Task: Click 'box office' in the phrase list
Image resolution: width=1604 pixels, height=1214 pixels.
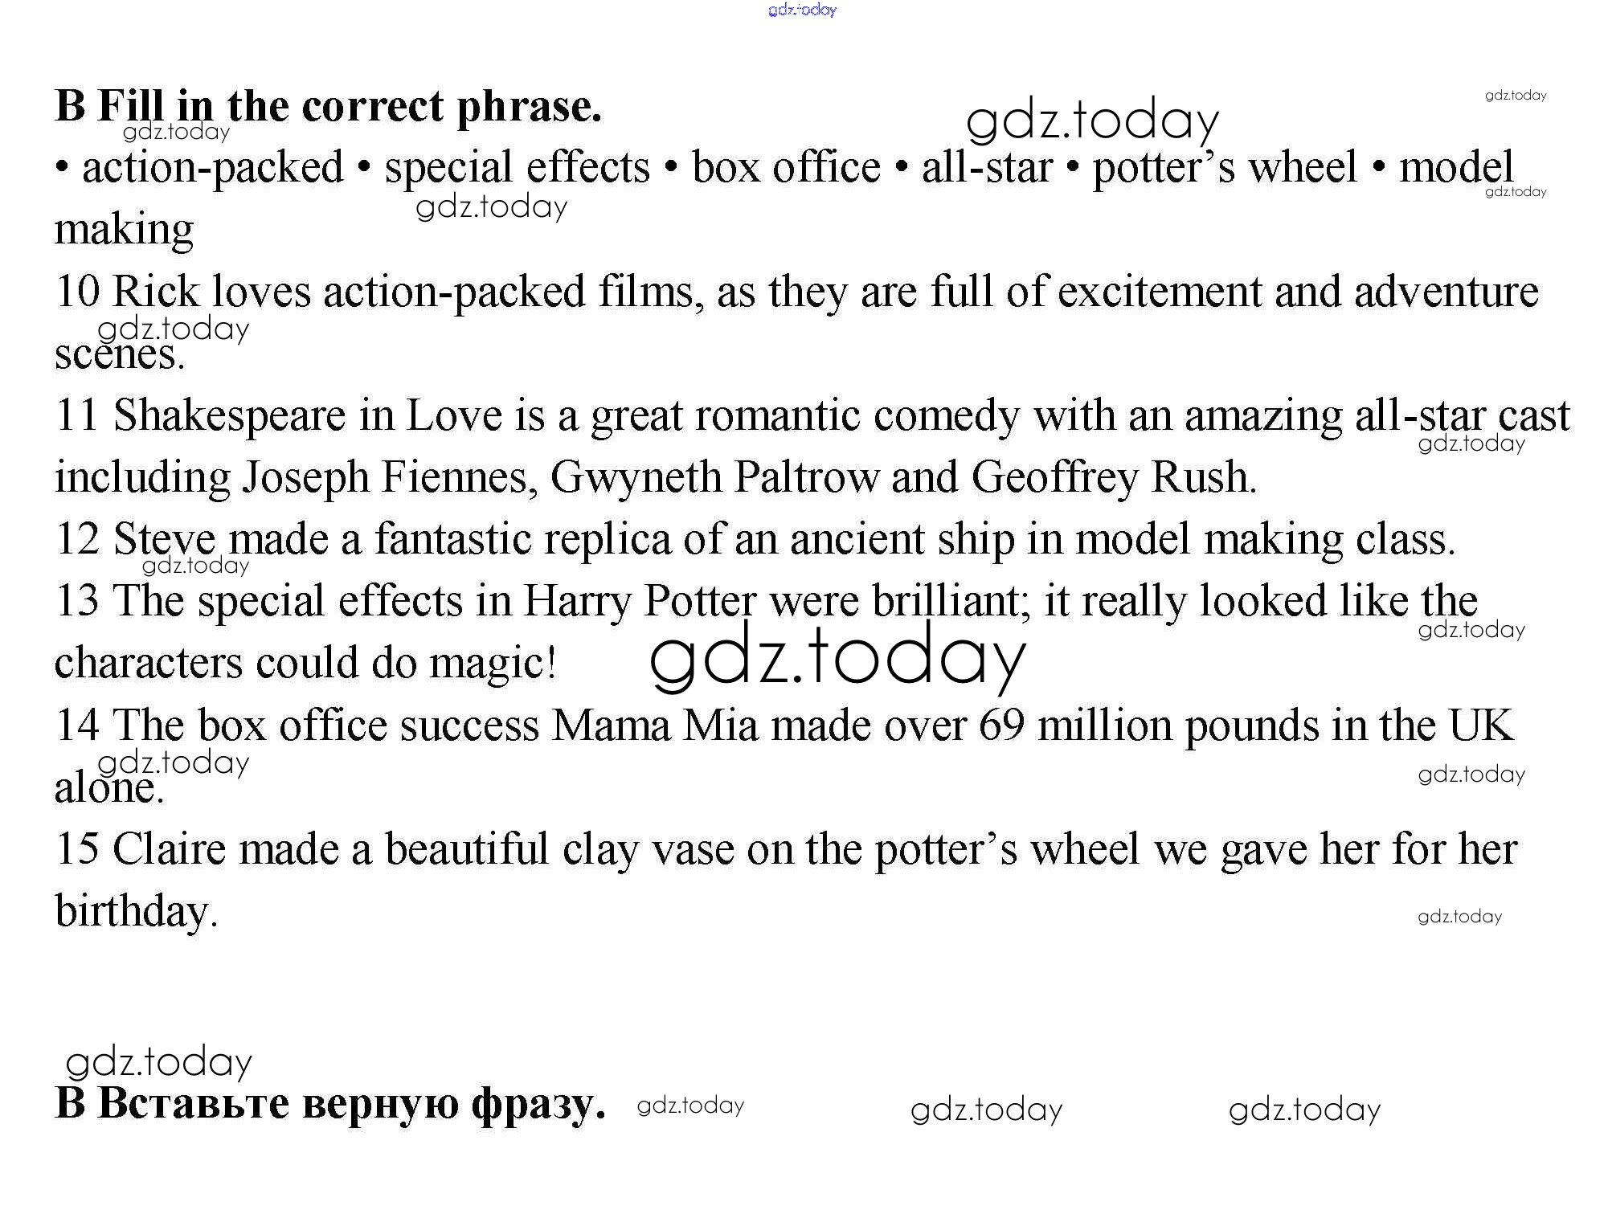Action: pos(786,167)
